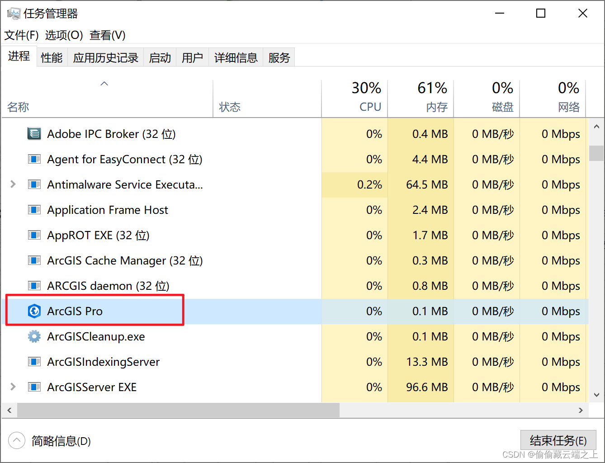This screenshot has height=463, width=605.
Task: Click the ARCGIS daemon process icon
Action: (x=34, y=286)
